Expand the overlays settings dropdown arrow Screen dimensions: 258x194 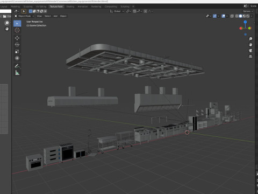pyautogui.click(x=227, y=16)
